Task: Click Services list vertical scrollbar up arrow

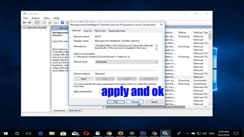Action: (x=210, y=32)
